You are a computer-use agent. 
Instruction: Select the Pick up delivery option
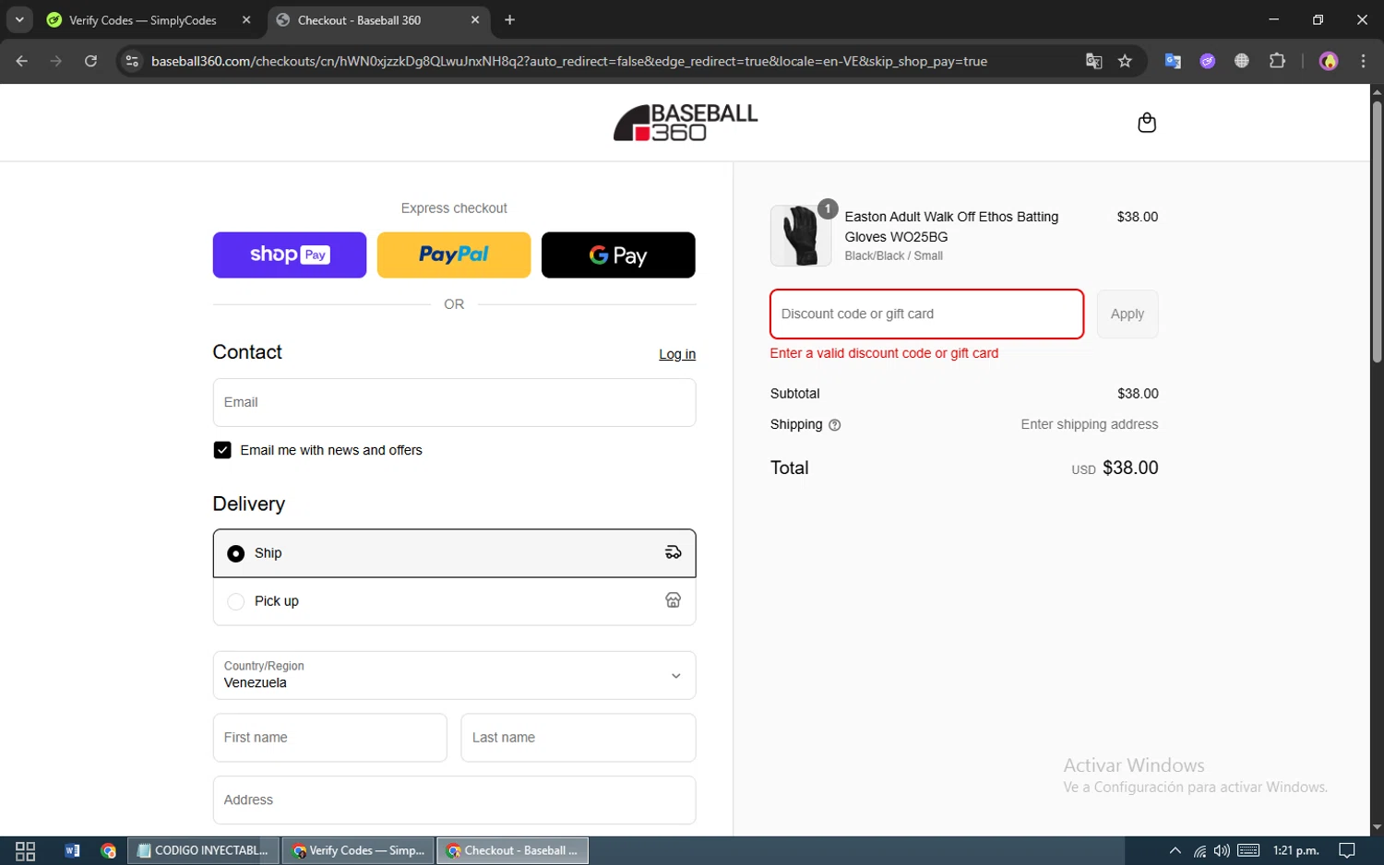coord(454,601)
